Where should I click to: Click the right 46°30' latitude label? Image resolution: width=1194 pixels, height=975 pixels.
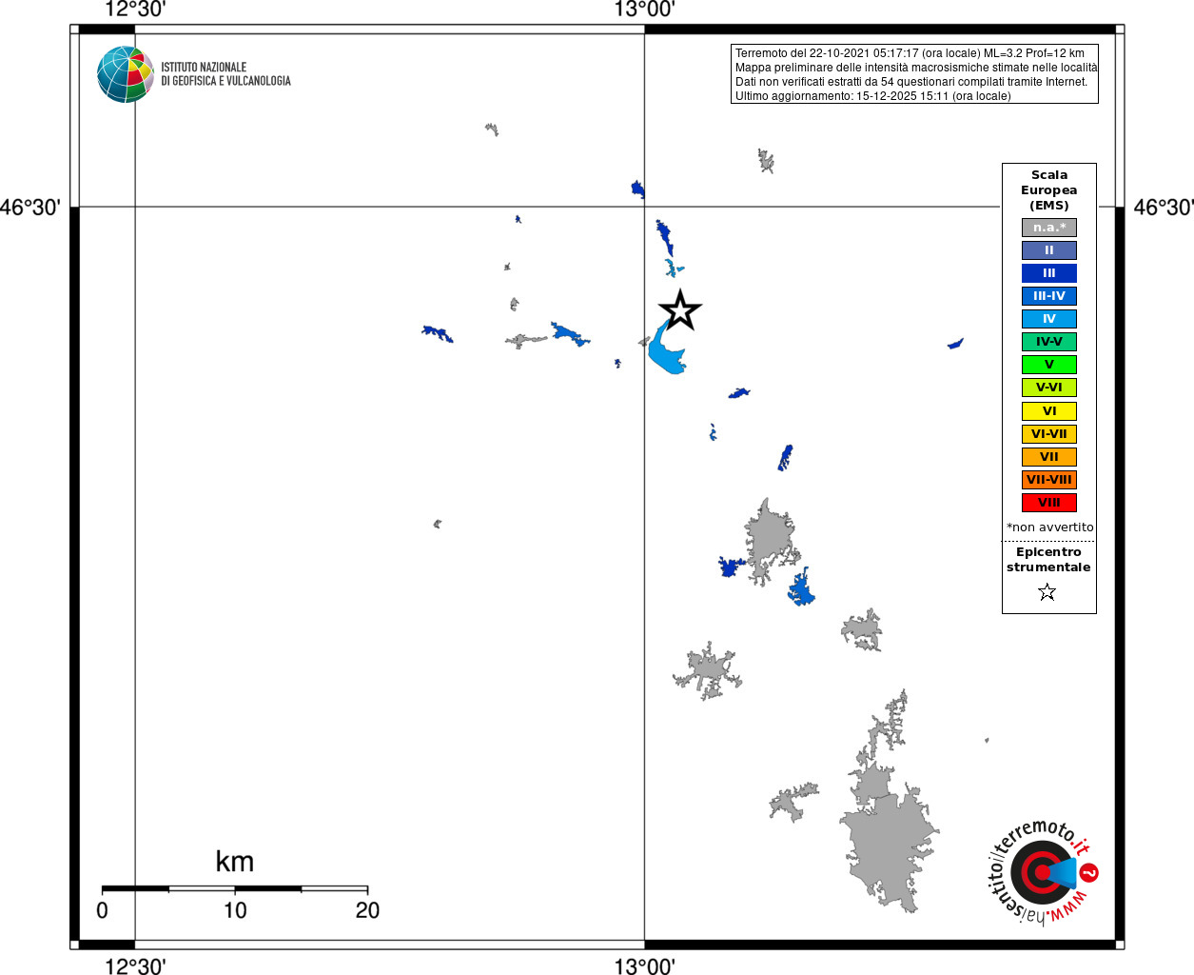click(x=1164, y=207)
